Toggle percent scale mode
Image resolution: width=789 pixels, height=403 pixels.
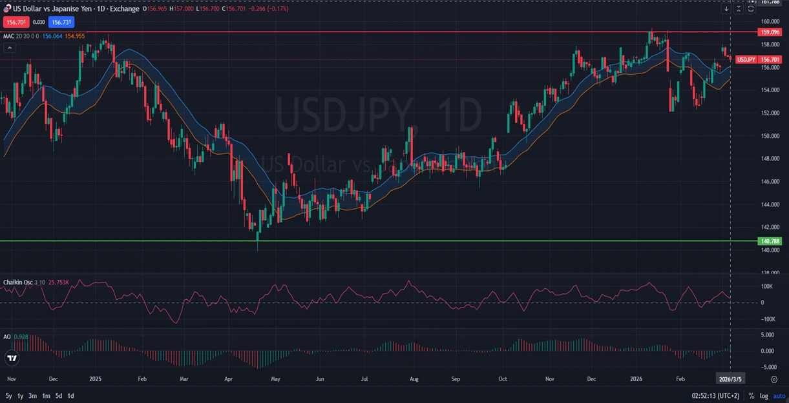pos(752,396)
